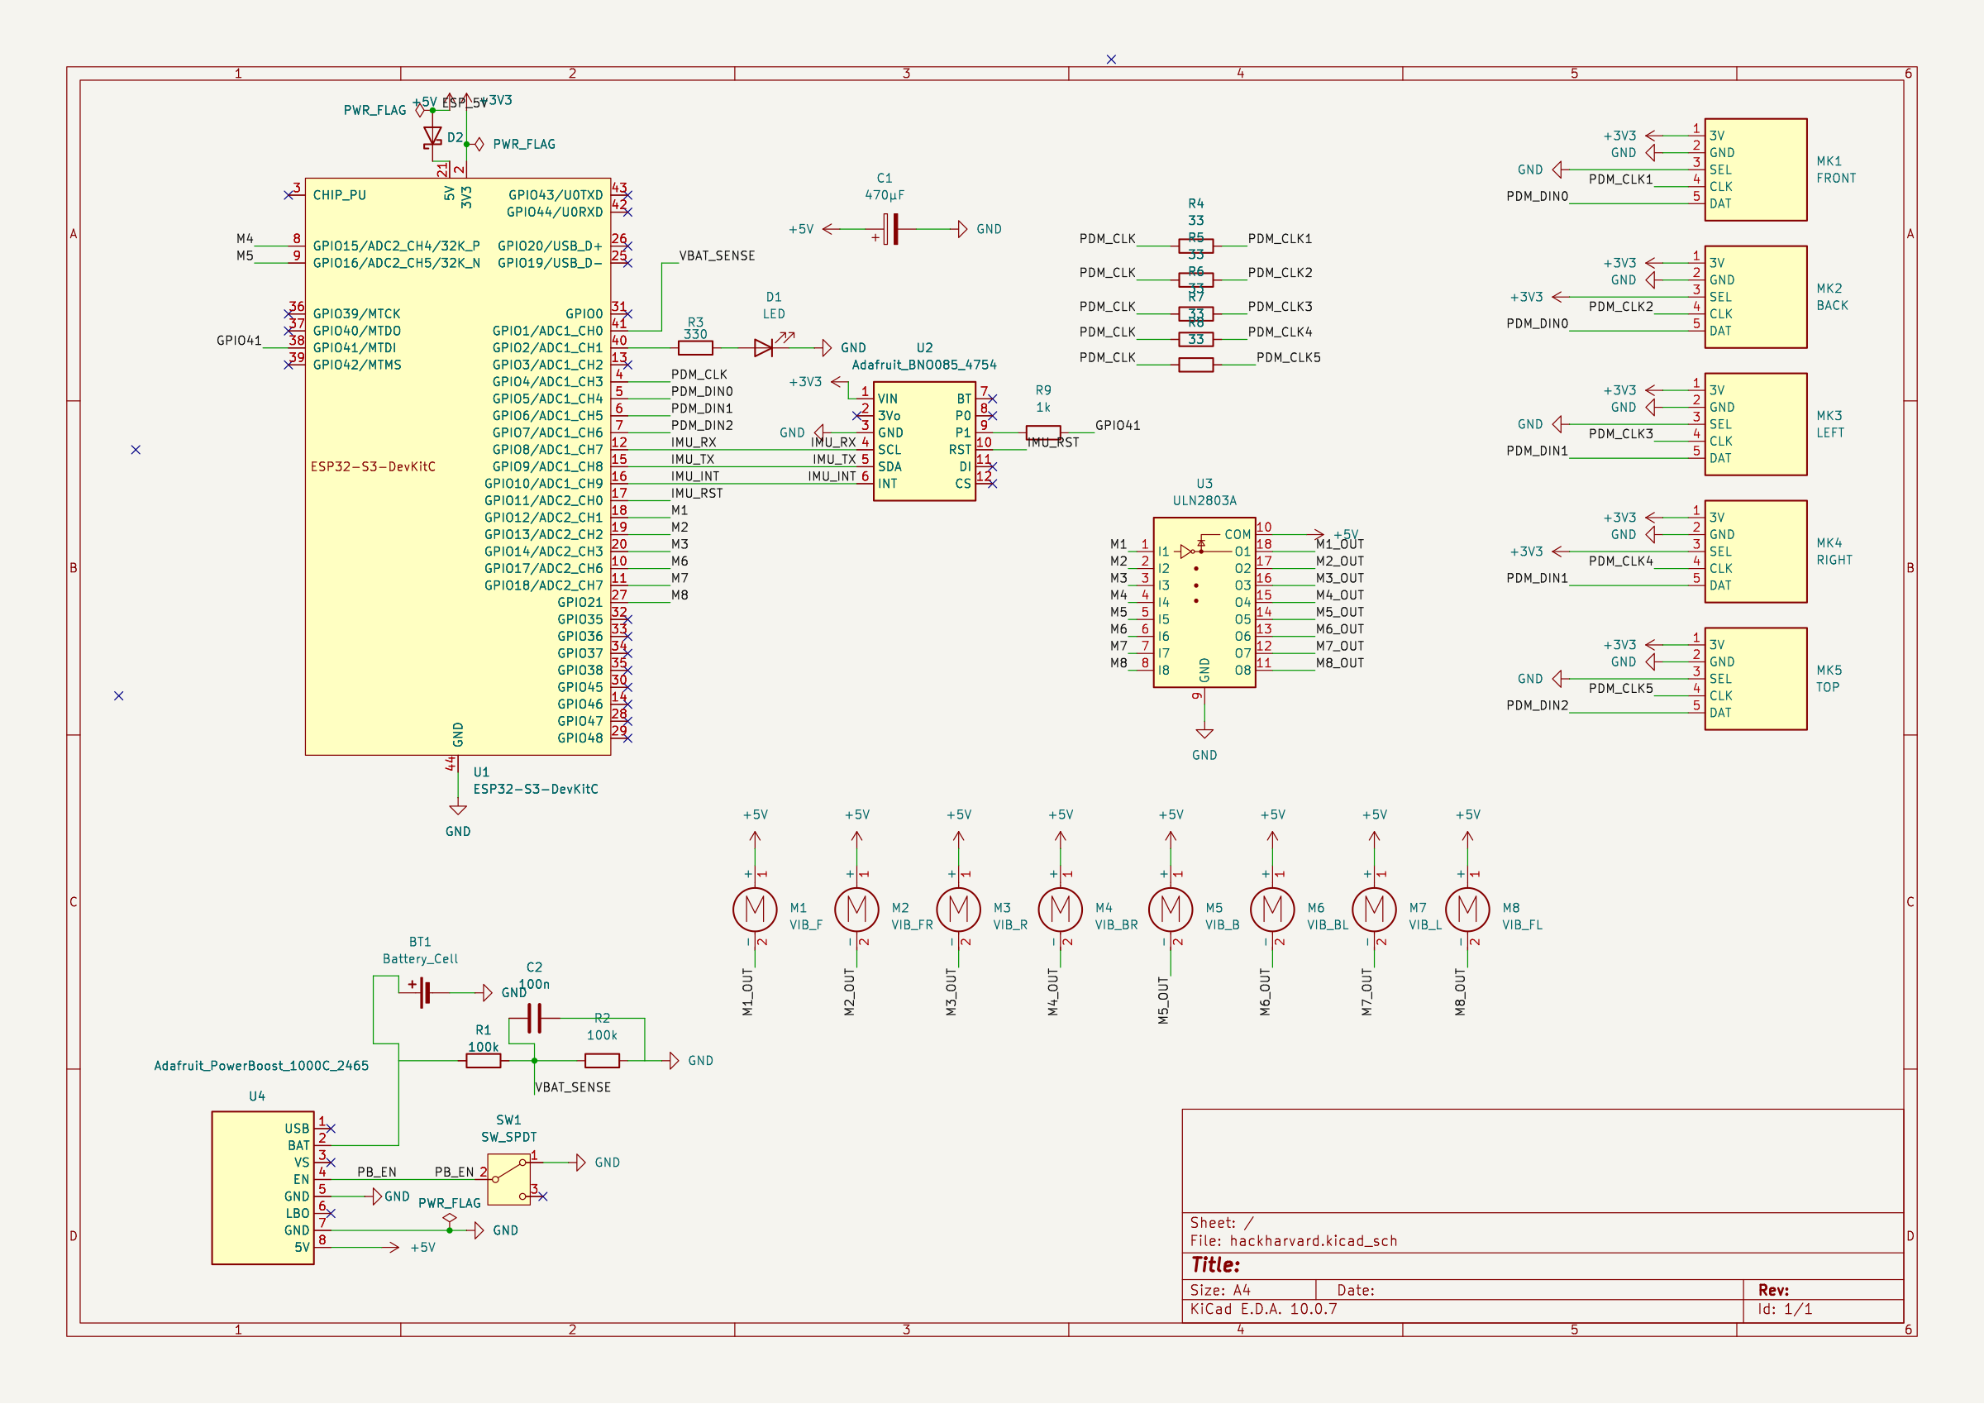Click the PB_EN label at PowerBoost pin 4
This screenshot has width=1984, height=1404.
(377, 1172)
